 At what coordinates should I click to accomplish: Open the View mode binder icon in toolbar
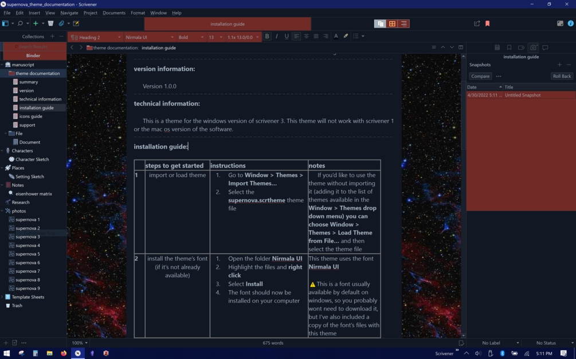pyautogui.click(x=6, y=23)
